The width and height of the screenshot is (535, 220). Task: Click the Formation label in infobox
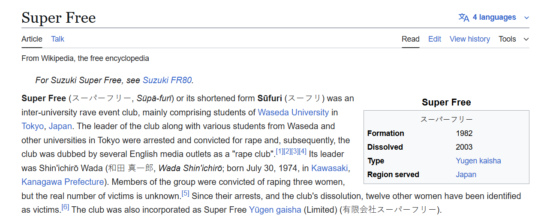coord(386,133)
